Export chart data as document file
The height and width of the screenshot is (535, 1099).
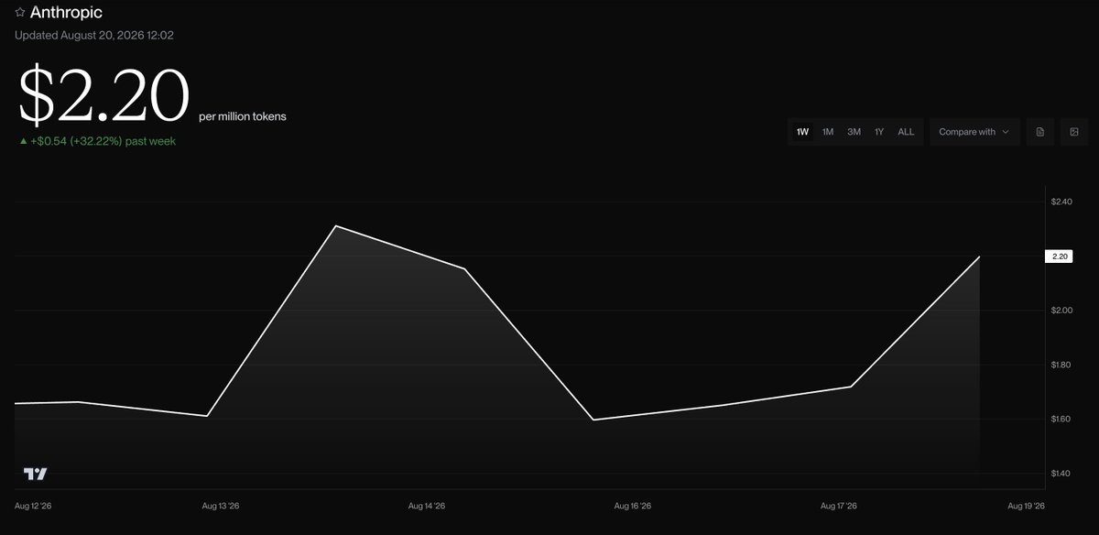pos(1039,132)
